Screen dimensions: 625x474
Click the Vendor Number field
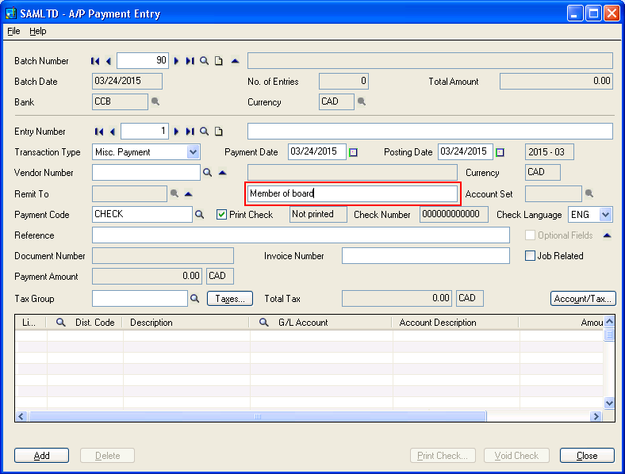146,173
